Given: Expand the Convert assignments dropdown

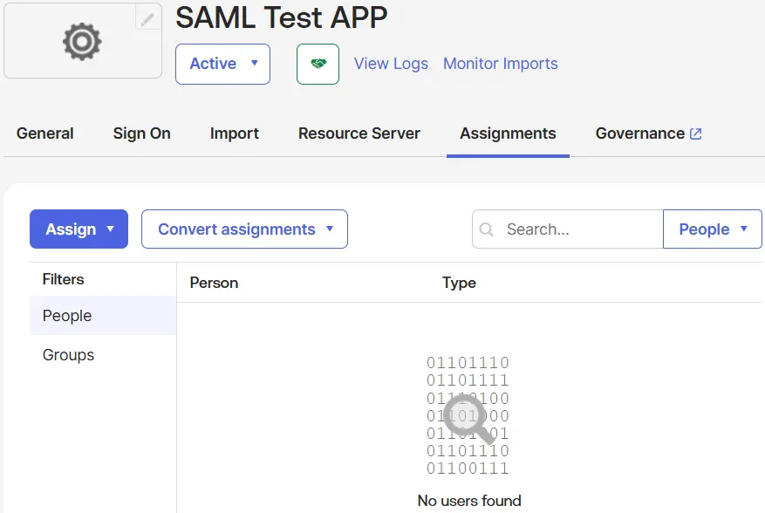Looking at the screenshot, I should (x=244, y=229).
